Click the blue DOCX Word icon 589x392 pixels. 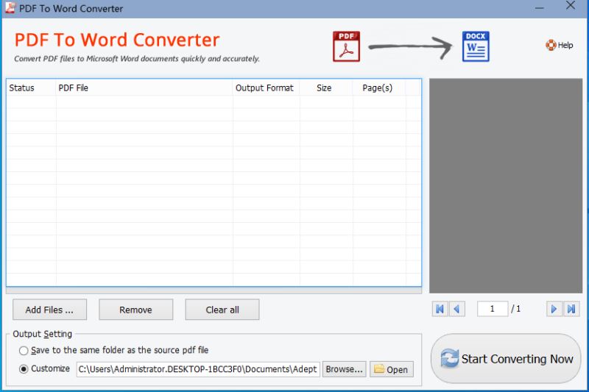tap(476, 46)
